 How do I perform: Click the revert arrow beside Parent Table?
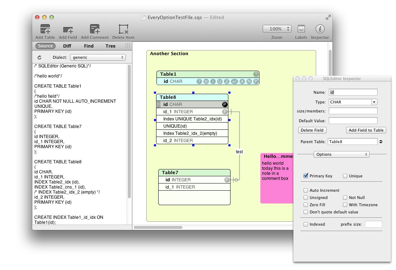click(380, 142)
